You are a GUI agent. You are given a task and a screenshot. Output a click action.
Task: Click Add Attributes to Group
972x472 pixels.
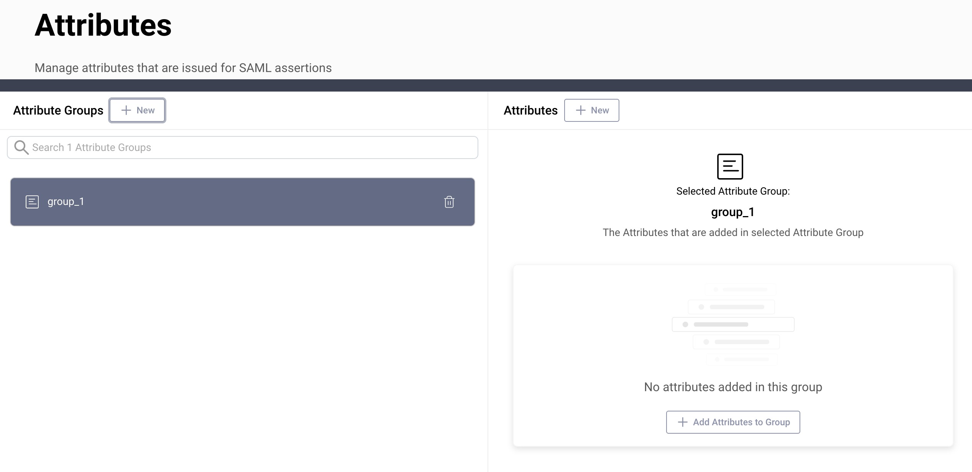(x=733, y=422)
